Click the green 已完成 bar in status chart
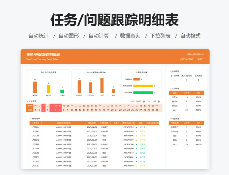The width and height of the screenshot is (229, 175). (62, 91)
